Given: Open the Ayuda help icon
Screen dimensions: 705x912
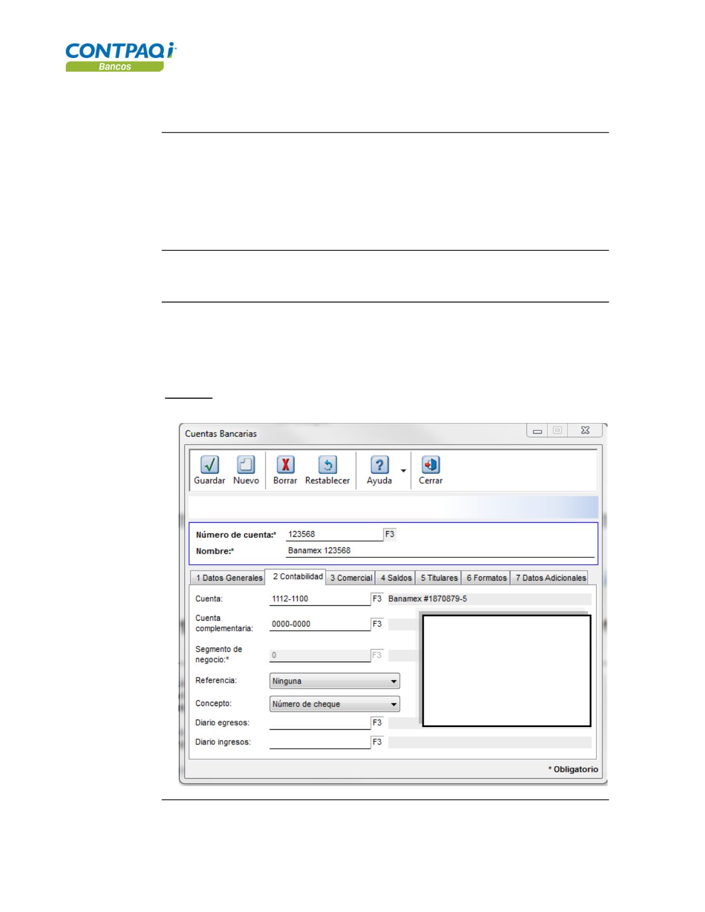Looking at the screenshot, I should point(379,465).
